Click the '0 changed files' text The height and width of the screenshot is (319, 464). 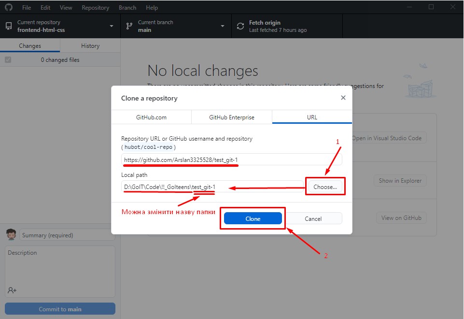point(60,60)
